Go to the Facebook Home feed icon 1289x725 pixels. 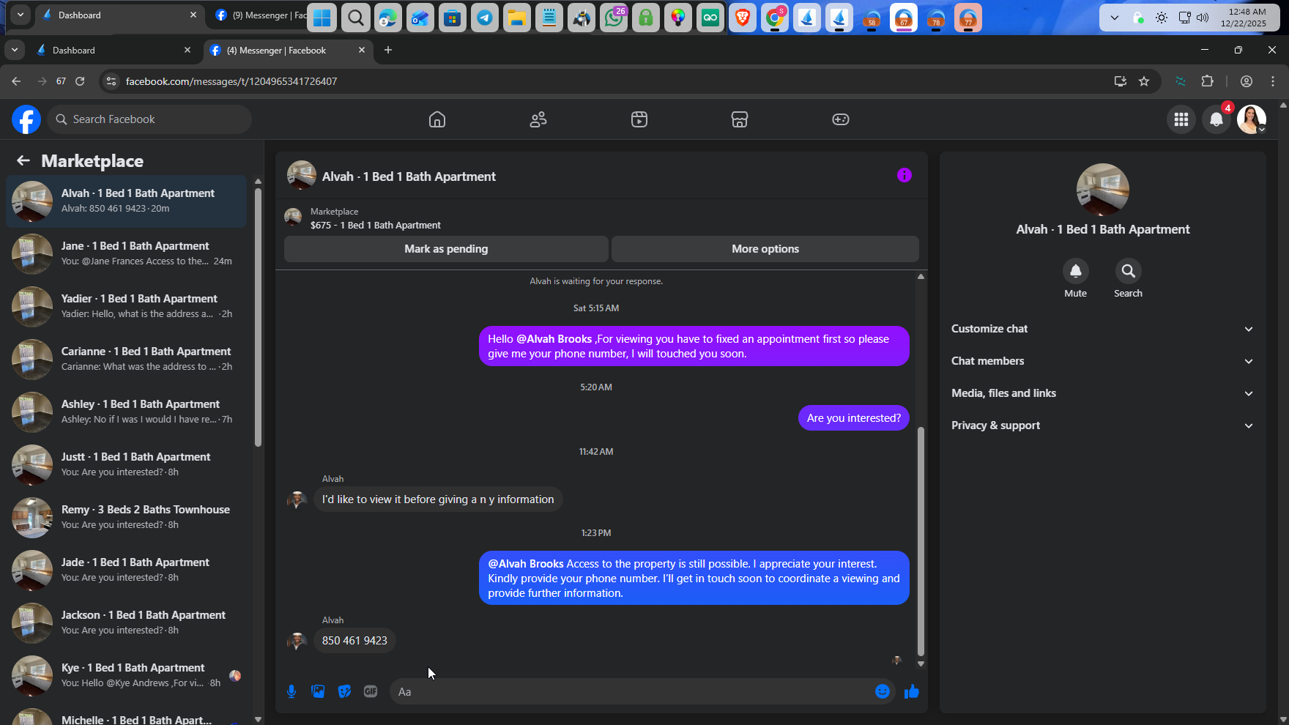tap(437, 119)
